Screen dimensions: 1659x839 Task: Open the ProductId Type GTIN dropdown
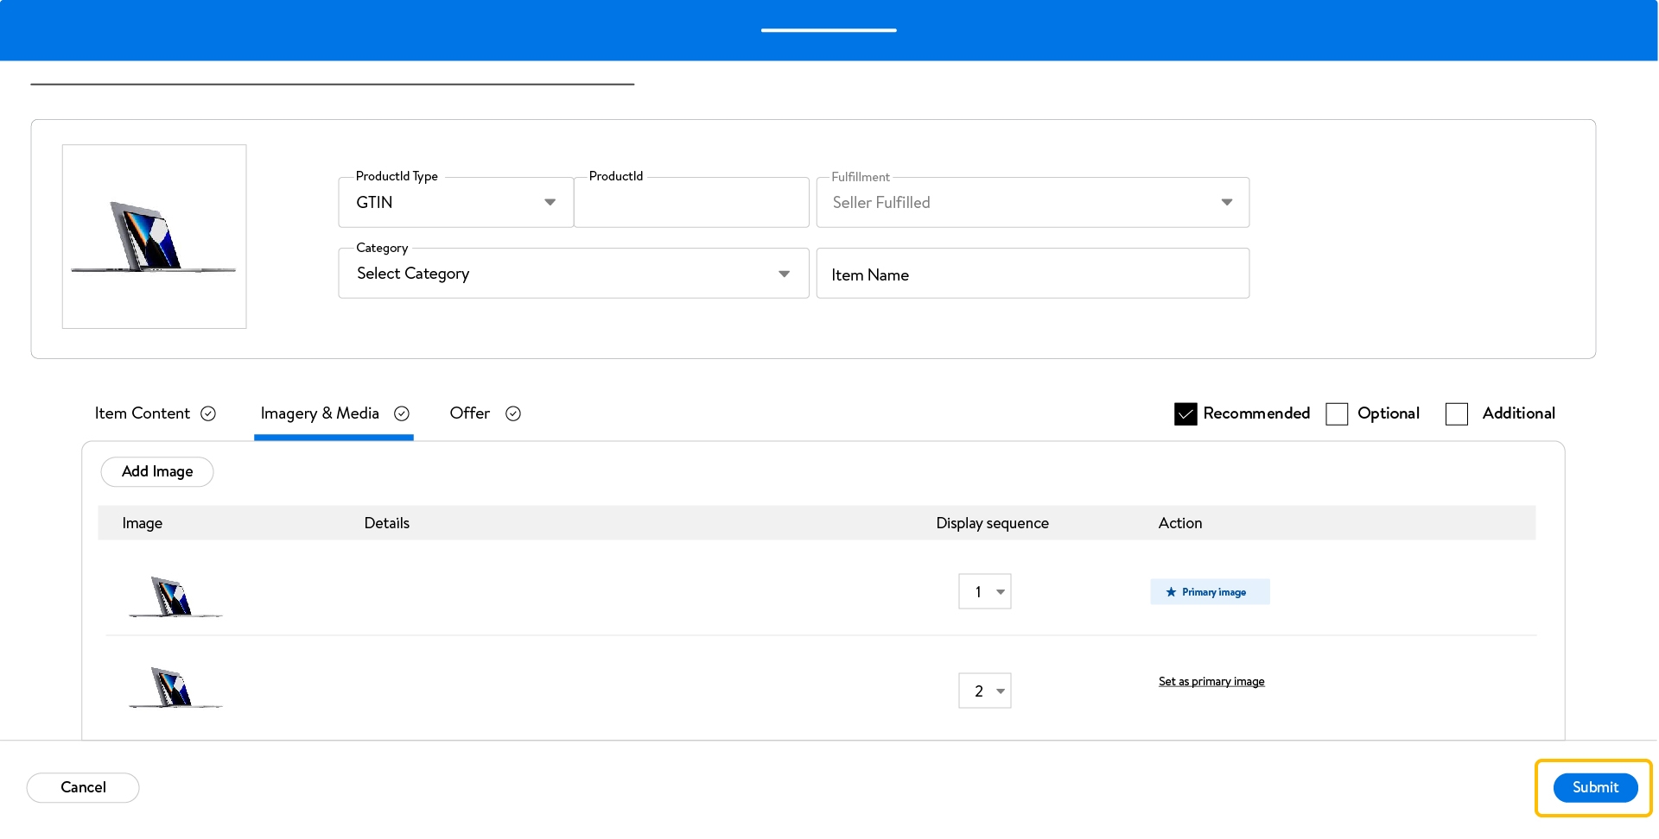(456, 202)
